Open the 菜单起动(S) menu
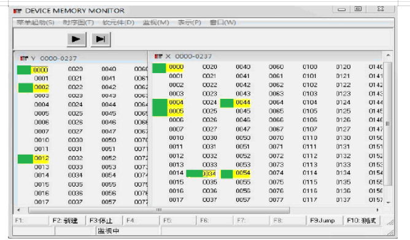The image size is (410, 240). 36,23
